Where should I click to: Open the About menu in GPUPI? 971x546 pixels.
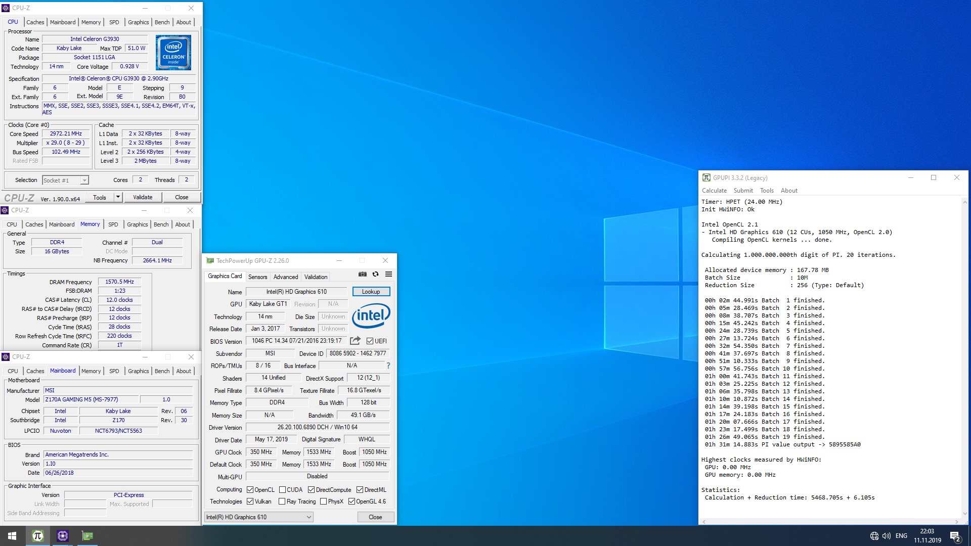coord(789,191)
